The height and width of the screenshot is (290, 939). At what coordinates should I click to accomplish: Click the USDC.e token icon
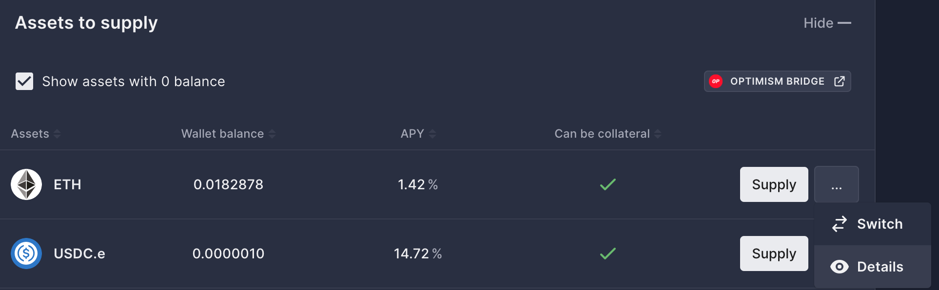click(26, 254)
